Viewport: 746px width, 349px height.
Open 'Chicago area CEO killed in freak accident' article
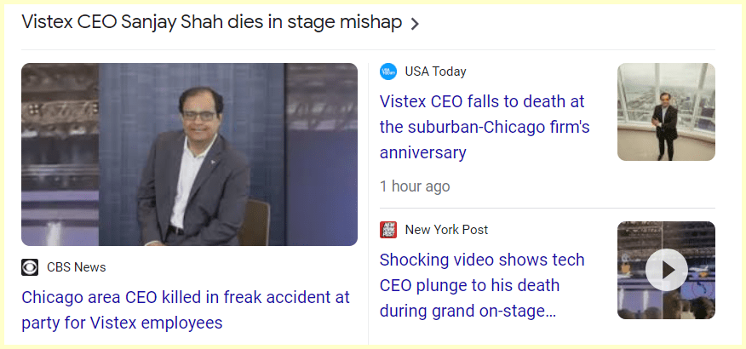click(x=186, y=297)
